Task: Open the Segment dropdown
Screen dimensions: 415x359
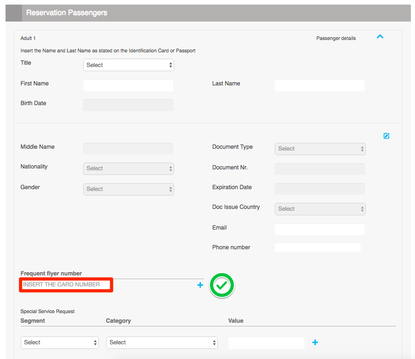Action: click(x=60, y=342)
